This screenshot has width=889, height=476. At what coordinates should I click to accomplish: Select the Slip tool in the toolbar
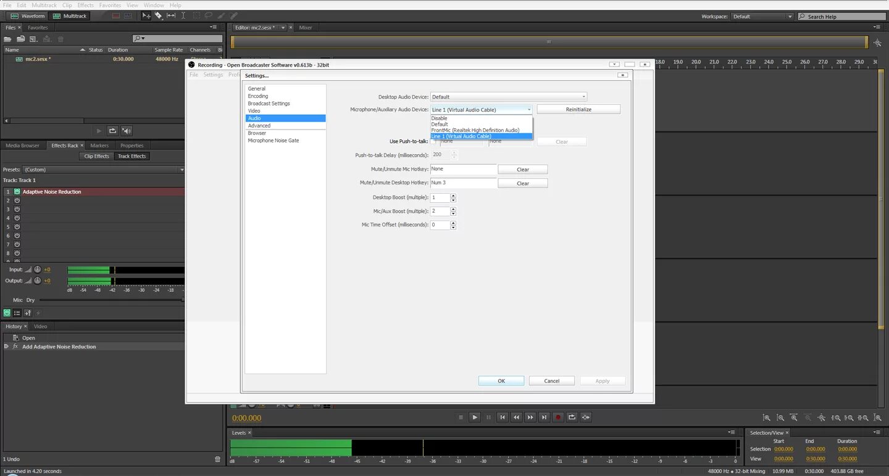point(171,15)
